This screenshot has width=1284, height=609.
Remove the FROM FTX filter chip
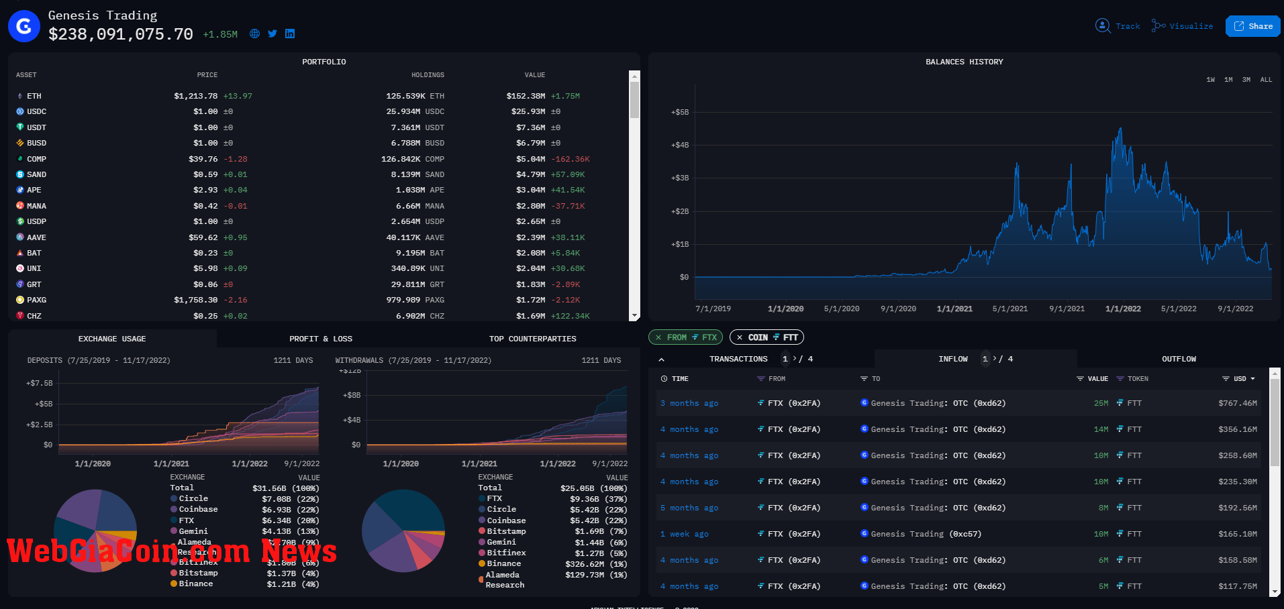pos(658,337)
